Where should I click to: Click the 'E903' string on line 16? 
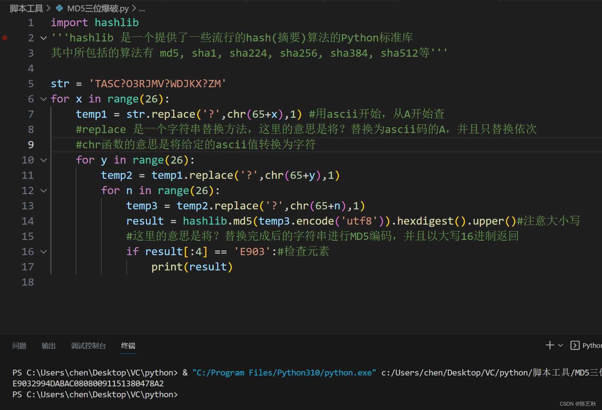[252, 252]
